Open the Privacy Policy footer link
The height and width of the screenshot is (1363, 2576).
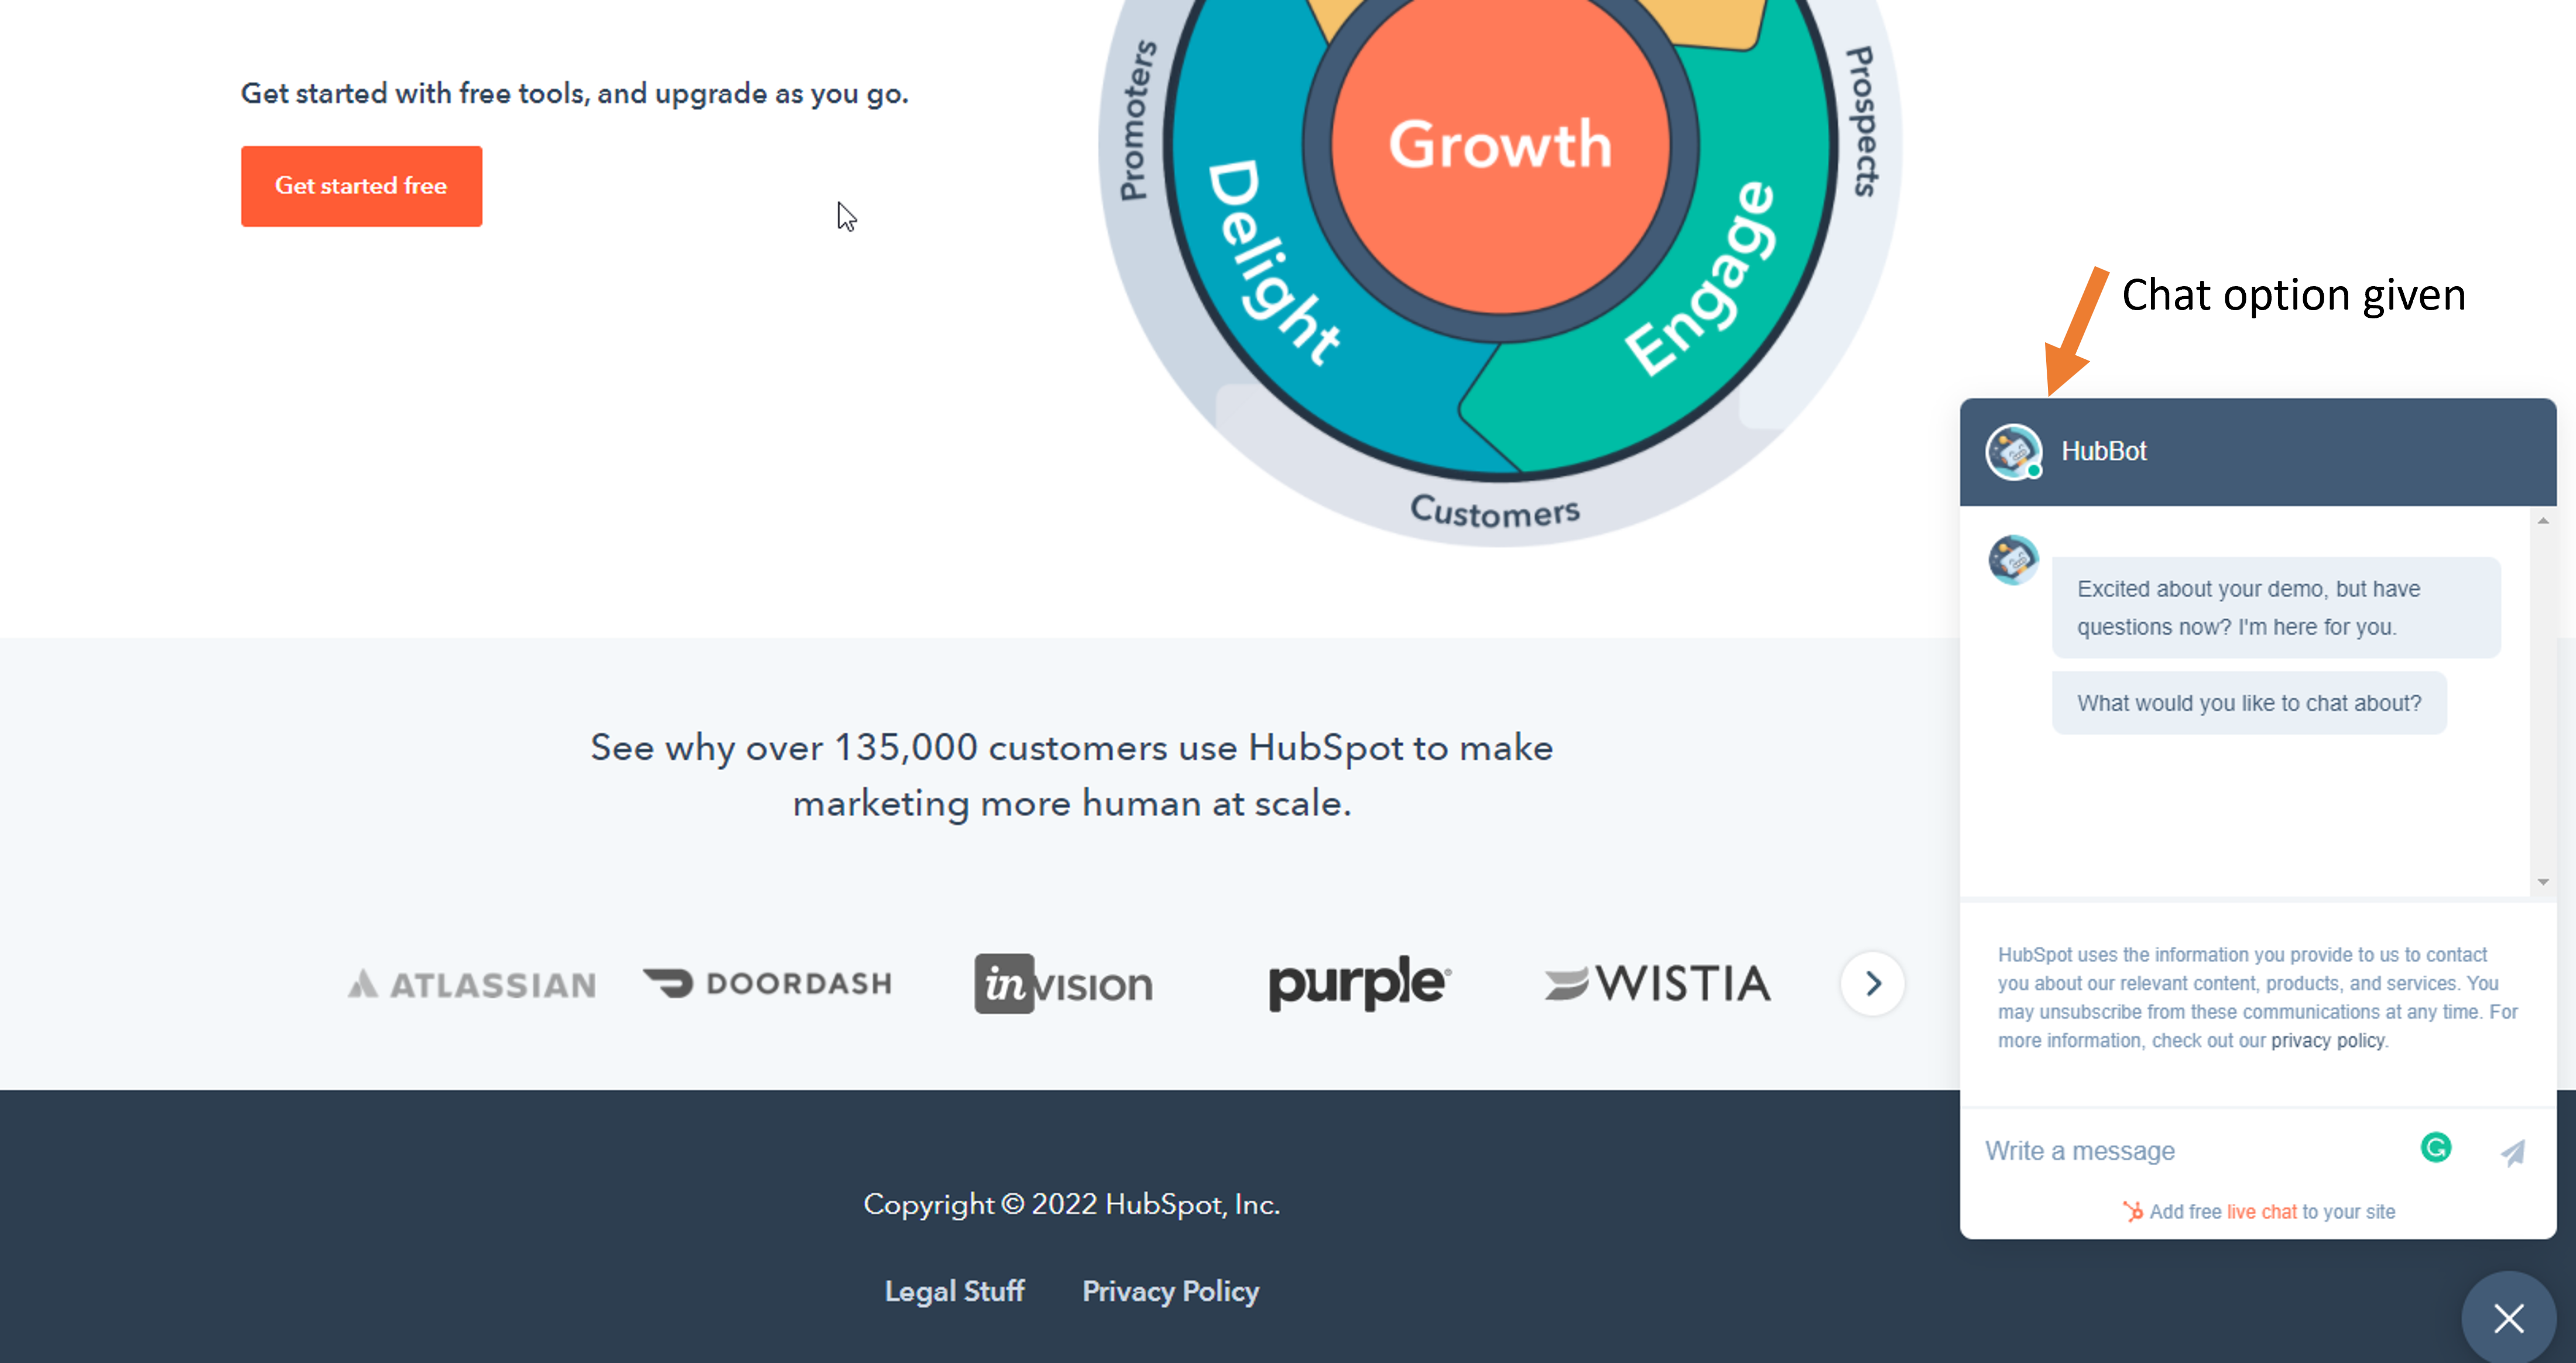coord(1170,1291)
